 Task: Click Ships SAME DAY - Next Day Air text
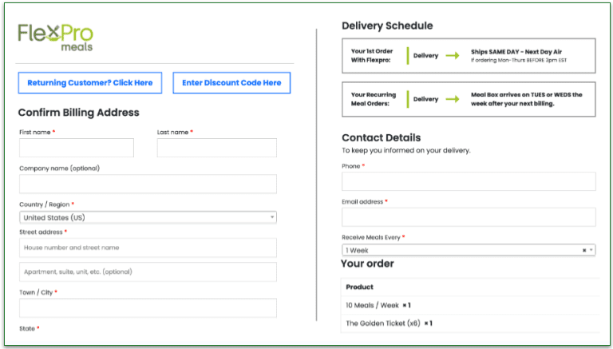pyautogui.click(x=516, y=52)
